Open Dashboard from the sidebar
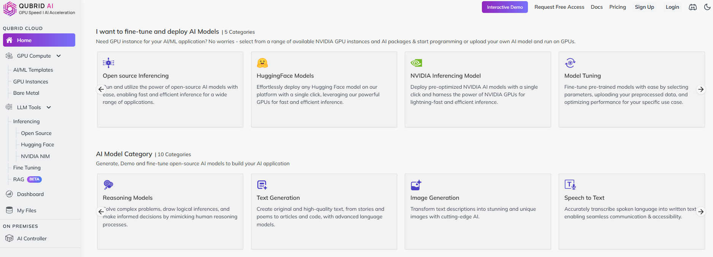The width and height of the screenshot is (713, 257). tap(30, 194)
